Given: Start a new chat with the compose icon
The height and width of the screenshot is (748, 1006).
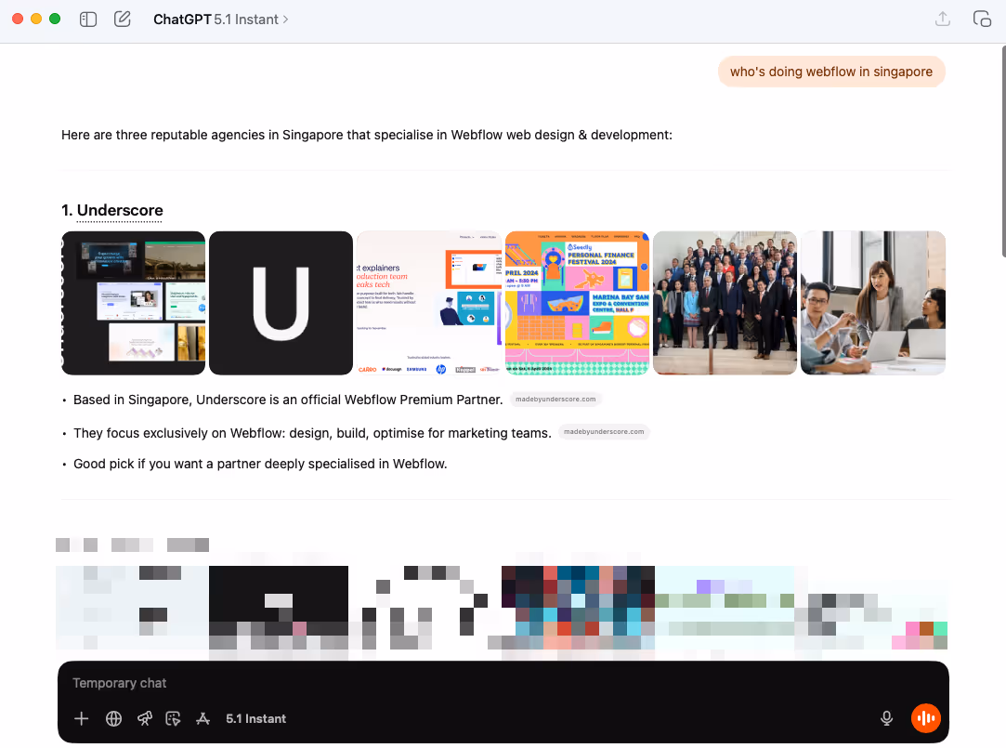Looking at the screenshot, I should click(x=122, y=19).
